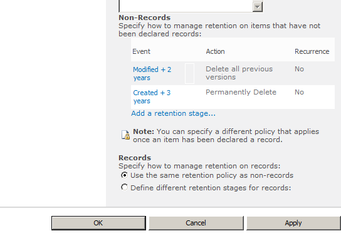This screenshot has width=341, height=236.
Task: Select 'Define different retention stages for records'
Action: pyautogui.click(x=124, y=187)
